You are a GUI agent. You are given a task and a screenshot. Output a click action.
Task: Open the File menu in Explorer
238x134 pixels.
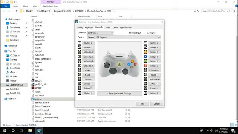point(5,6)
